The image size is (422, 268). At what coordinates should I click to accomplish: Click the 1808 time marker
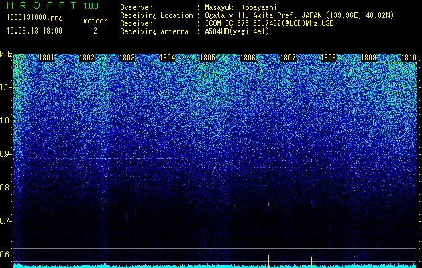tap(328, 58)
